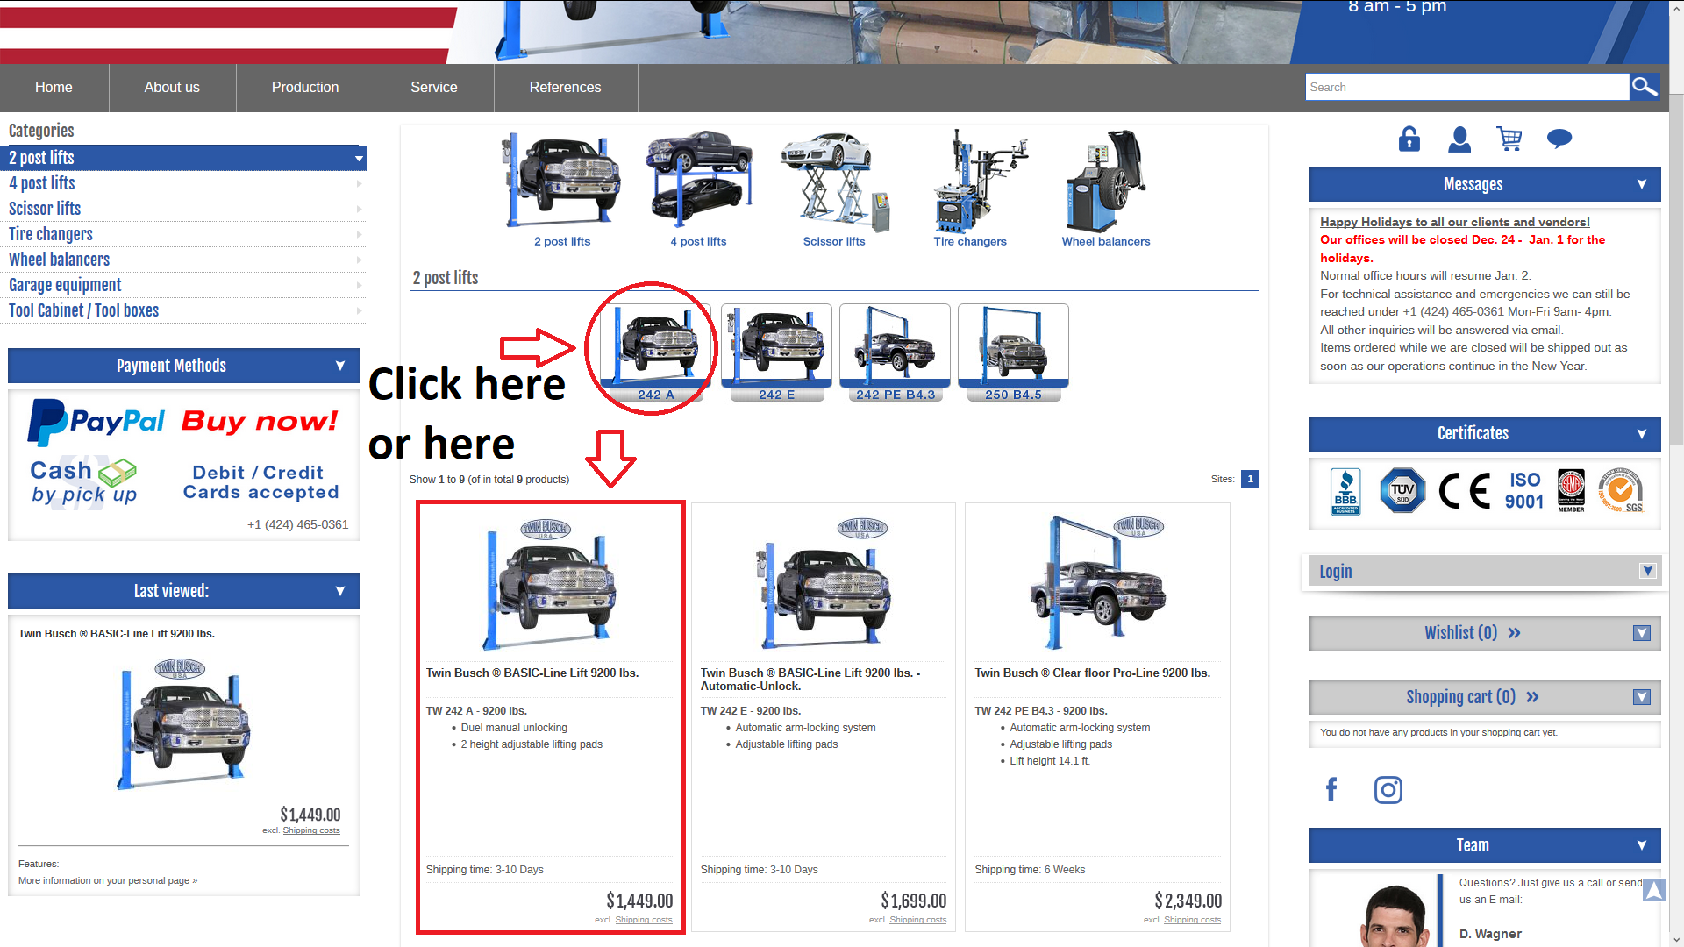Open the shopping cart icon
The height and width of the screenshot is (947, 1684).
tap(1509, 139)
